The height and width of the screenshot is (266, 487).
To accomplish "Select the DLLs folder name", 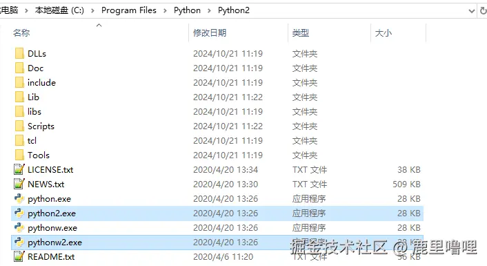I will tap(37, 54).
